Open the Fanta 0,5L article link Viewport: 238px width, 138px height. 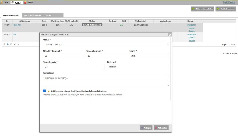(17, 25)
